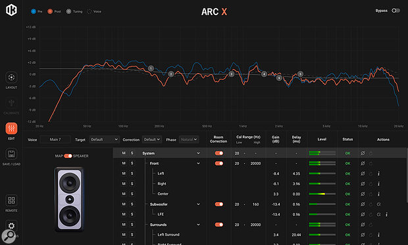Image resolution: width=408 pixels, height=245 pixels.
Task: Click the phase invert icon for Front row
Action: click(363, 163)
